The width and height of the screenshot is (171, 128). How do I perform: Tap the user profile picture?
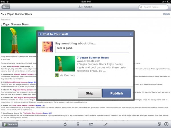tap(48, 47)
